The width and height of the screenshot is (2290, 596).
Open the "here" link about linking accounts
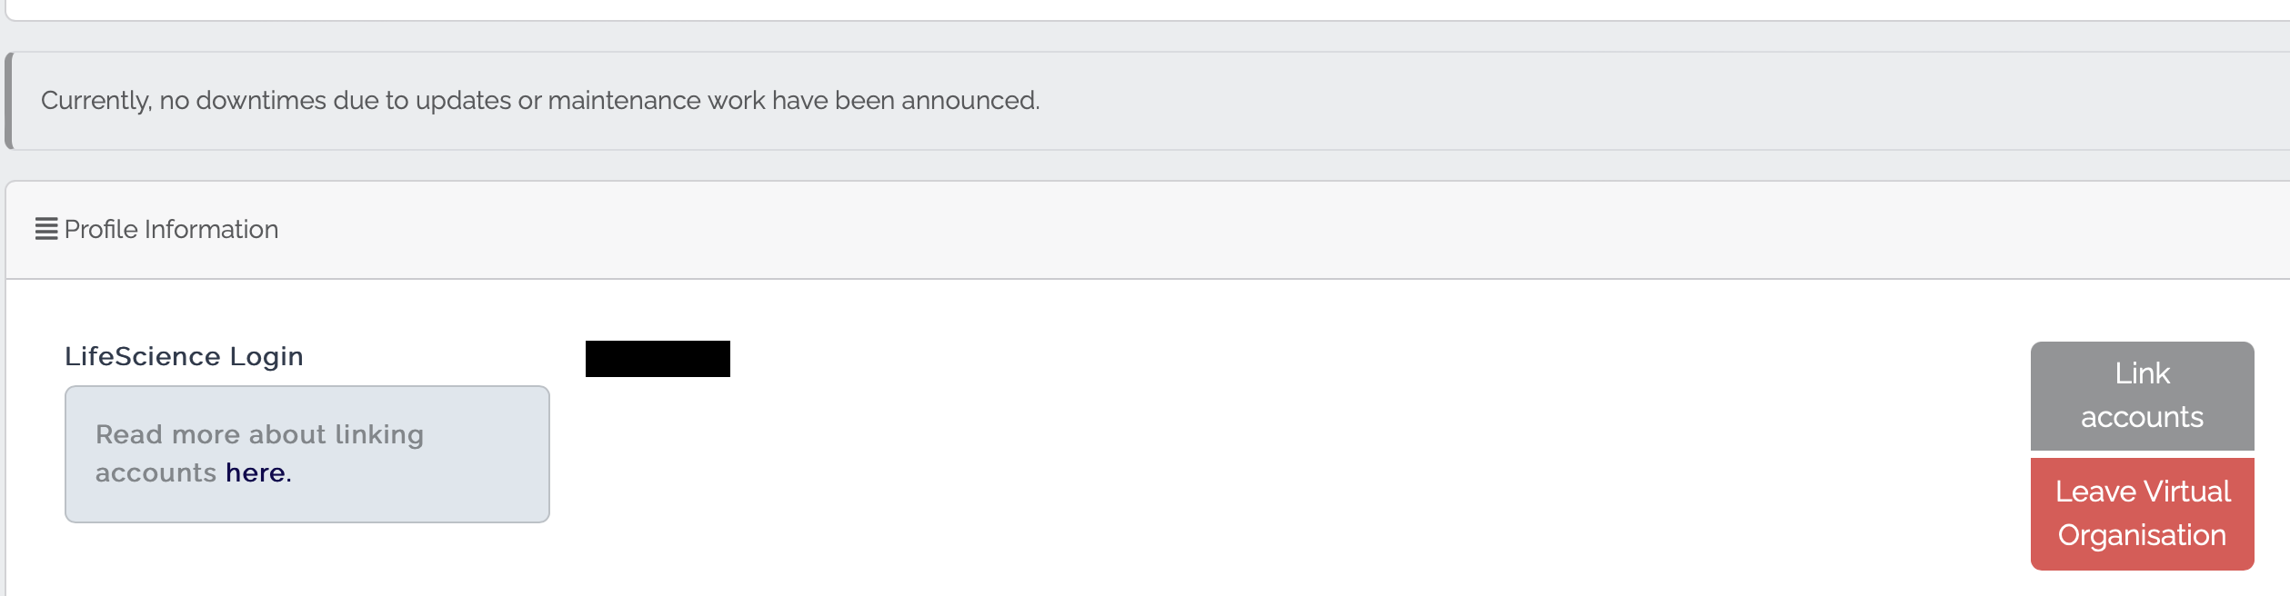[x=256, y=473]
